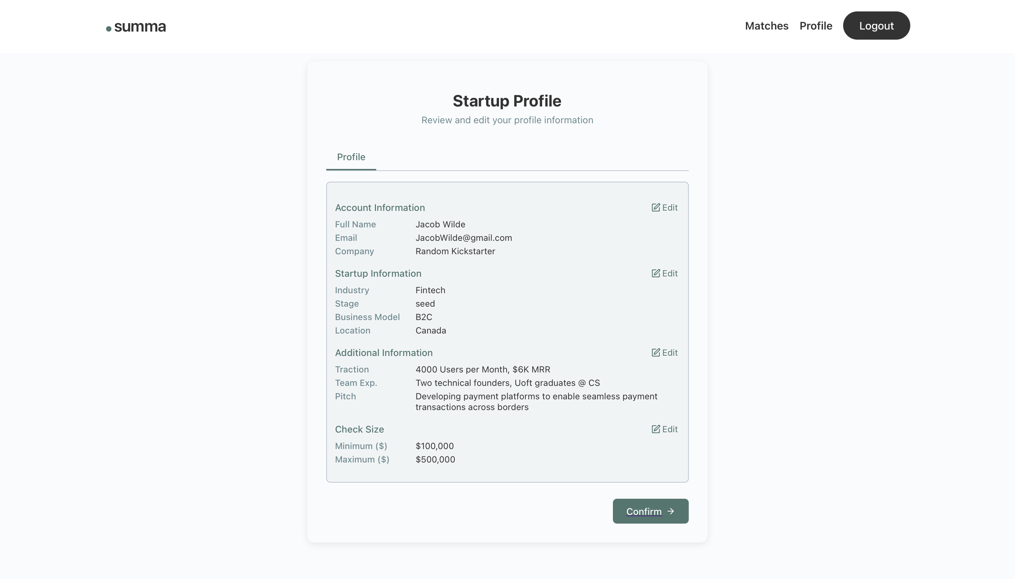Click the Confirm button label
The width and height of the screenshot is (1015, 579).
coord(643,511)
